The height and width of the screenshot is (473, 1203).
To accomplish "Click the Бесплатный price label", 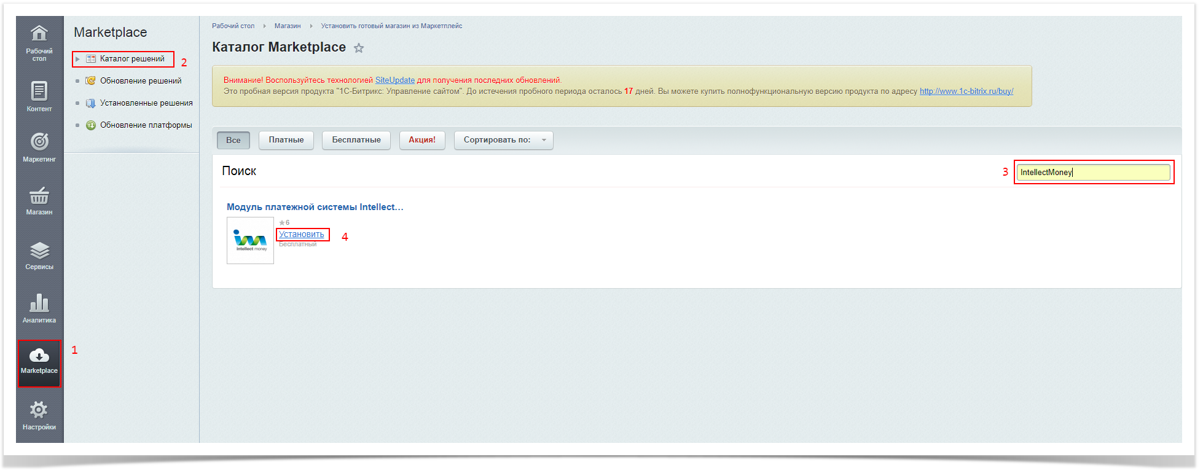I will [x=298, y=244].
